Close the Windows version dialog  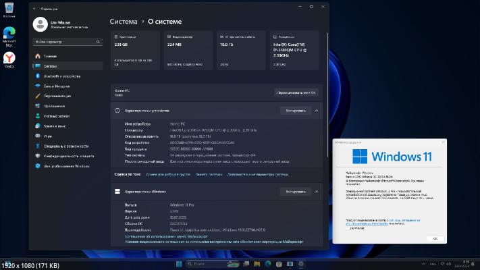point(443,142)
